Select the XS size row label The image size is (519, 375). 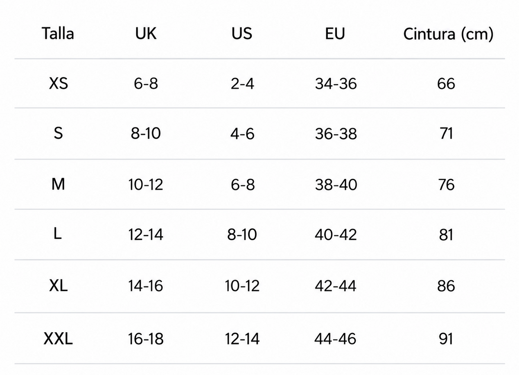point(58,83)
